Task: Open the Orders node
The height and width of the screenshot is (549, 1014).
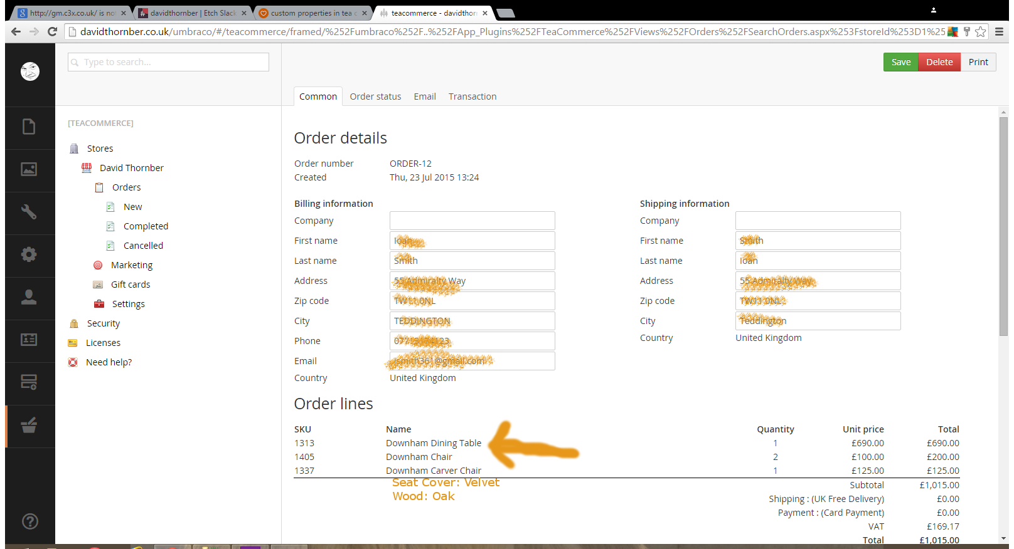Action: tap(127, 187)
